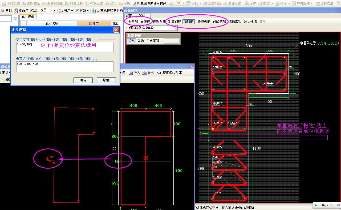341x210 pixels.
Task: Click 特殊布筋 toolbar command
Action: (x=159, y=22)
